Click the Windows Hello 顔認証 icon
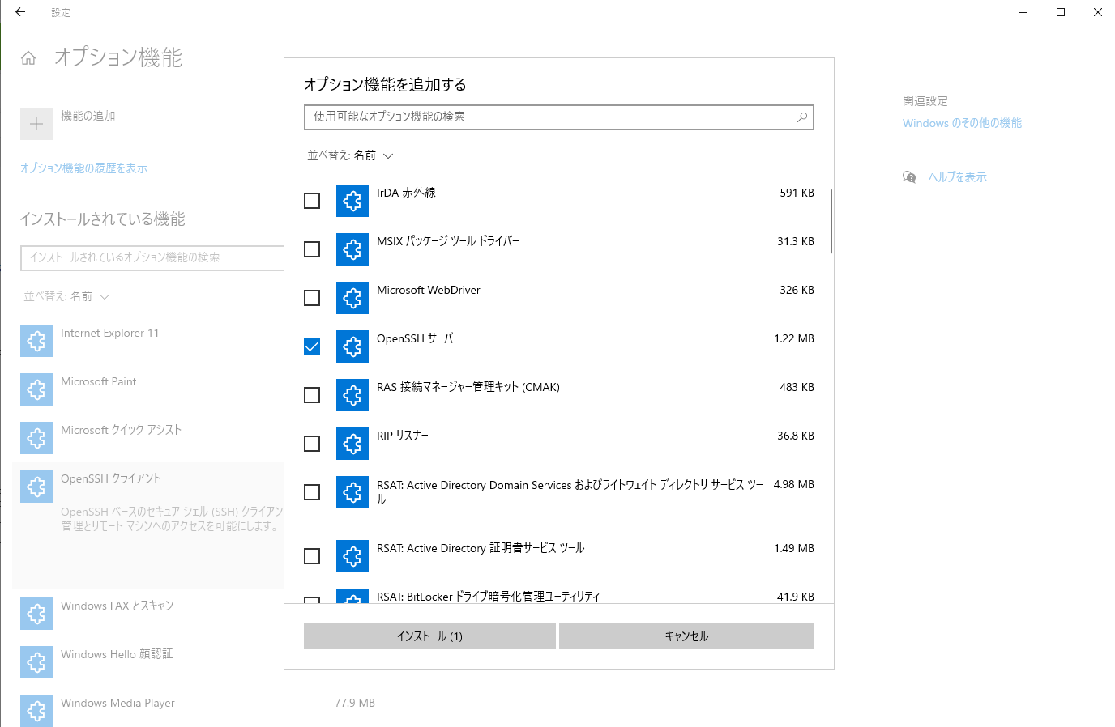This screenshot has width=1115, height=727. 36,662
